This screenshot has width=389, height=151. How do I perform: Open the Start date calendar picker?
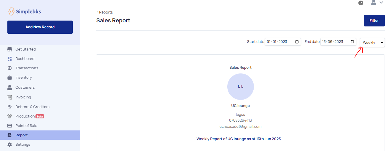pyautogui.click(x=297, y=42)
